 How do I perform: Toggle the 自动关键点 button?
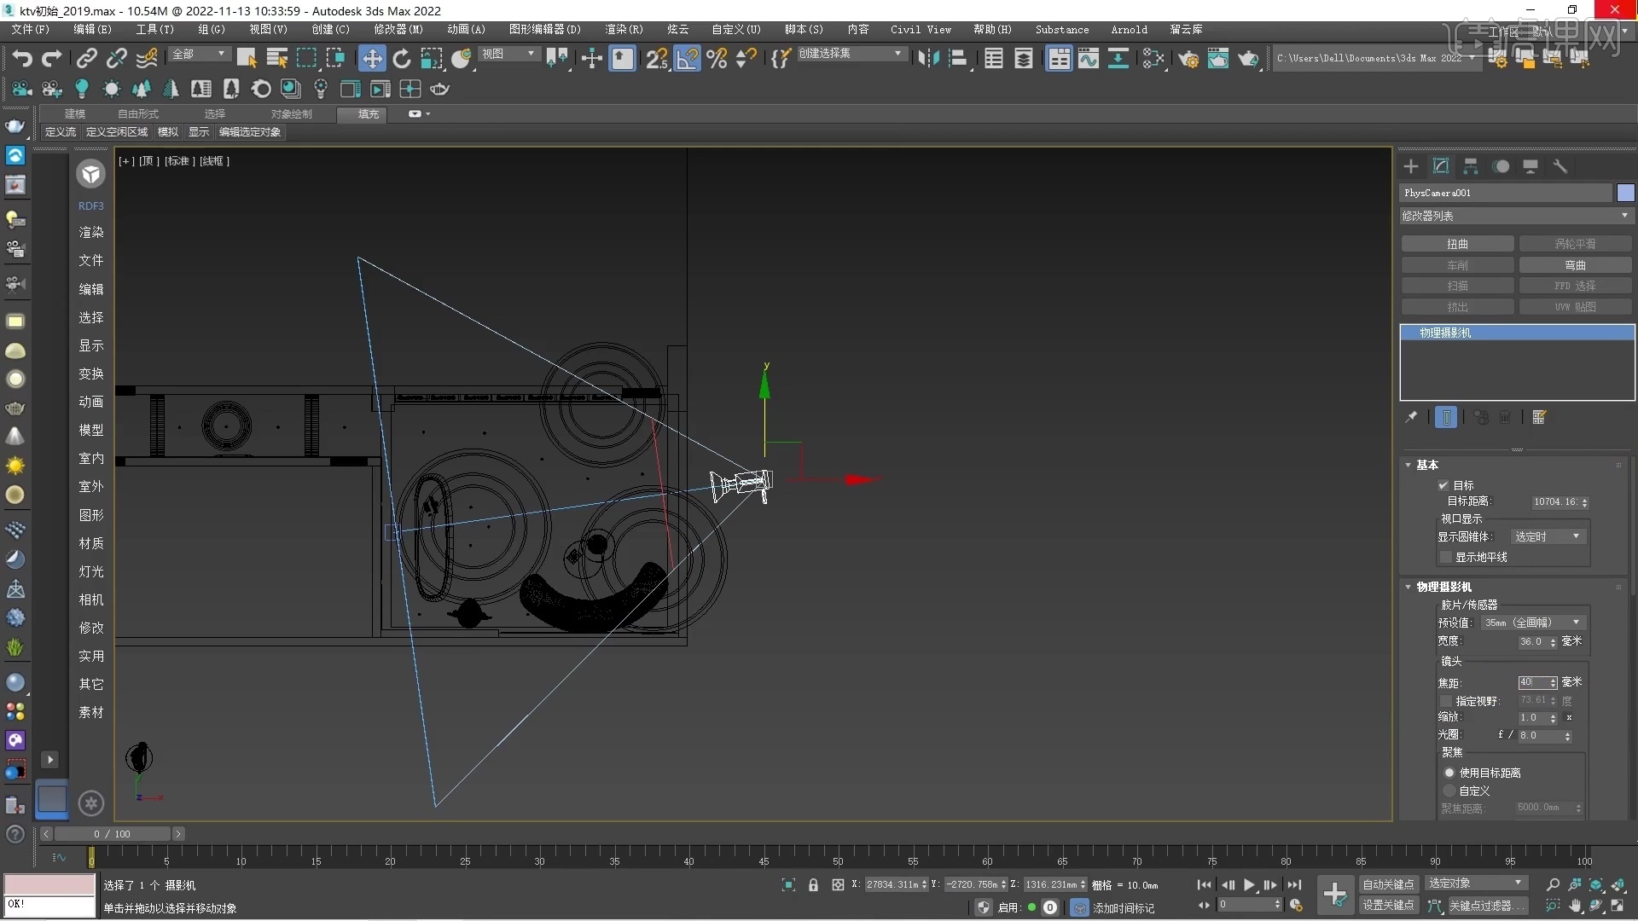pos(1388,884)
